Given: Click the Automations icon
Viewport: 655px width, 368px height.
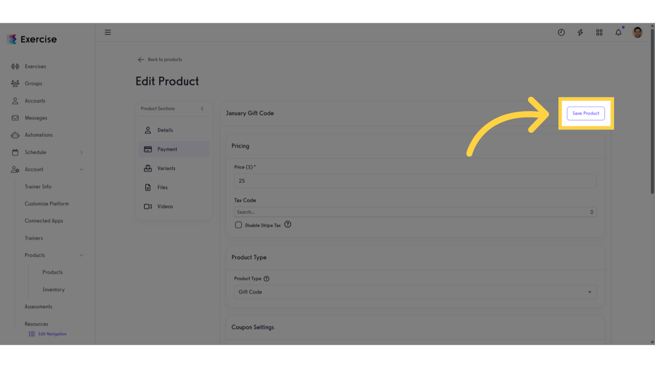Looking at the screenshot, I should (x=15, y=135).
